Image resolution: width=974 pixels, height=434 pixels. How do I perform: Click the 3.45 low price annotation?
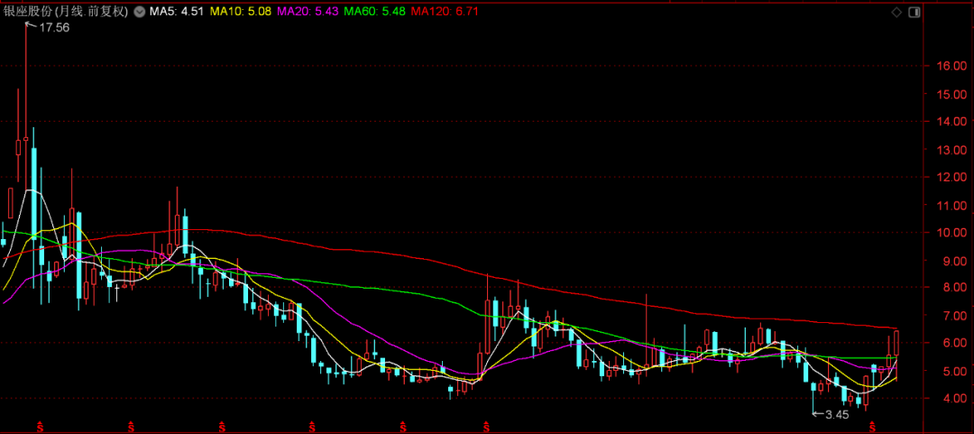coord(837,413)
